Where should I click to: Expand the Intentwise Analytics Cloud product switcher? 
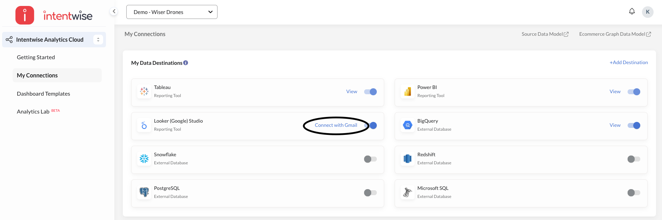[98, 40]
